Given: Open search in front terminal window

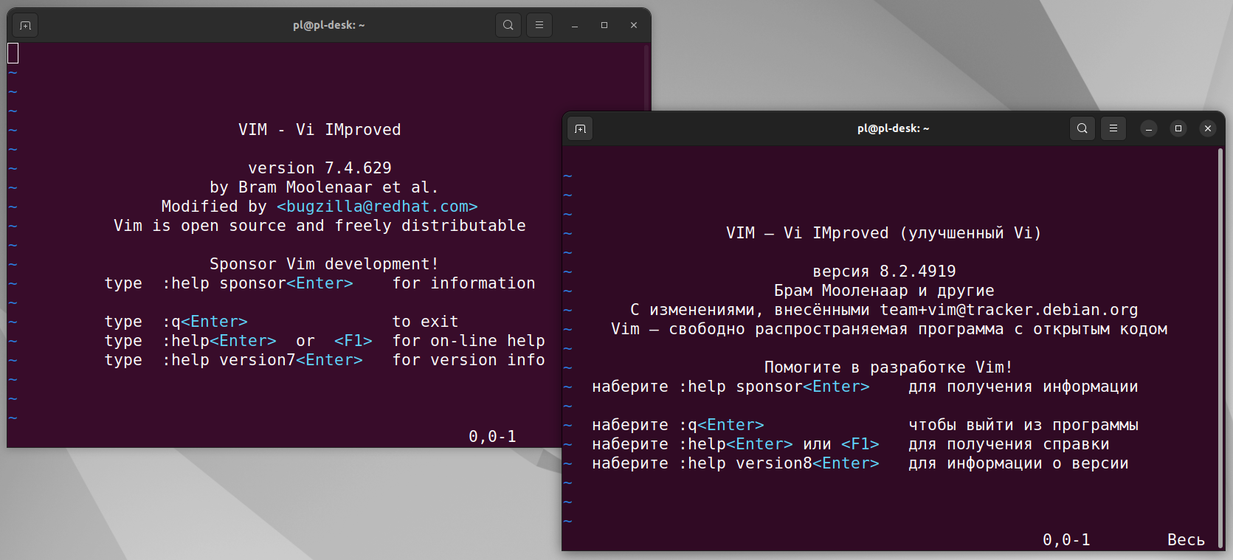Looking at the screenshot, I should 1082,128.
